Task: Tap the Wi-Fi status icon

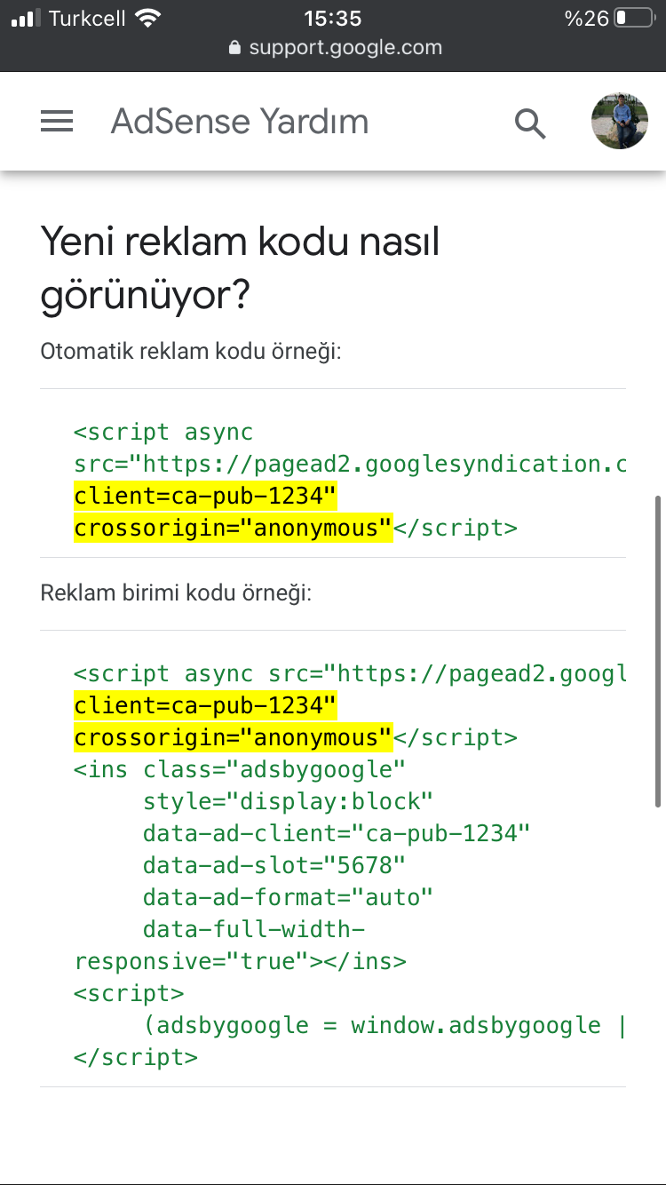Action: [x=149, y=18]
